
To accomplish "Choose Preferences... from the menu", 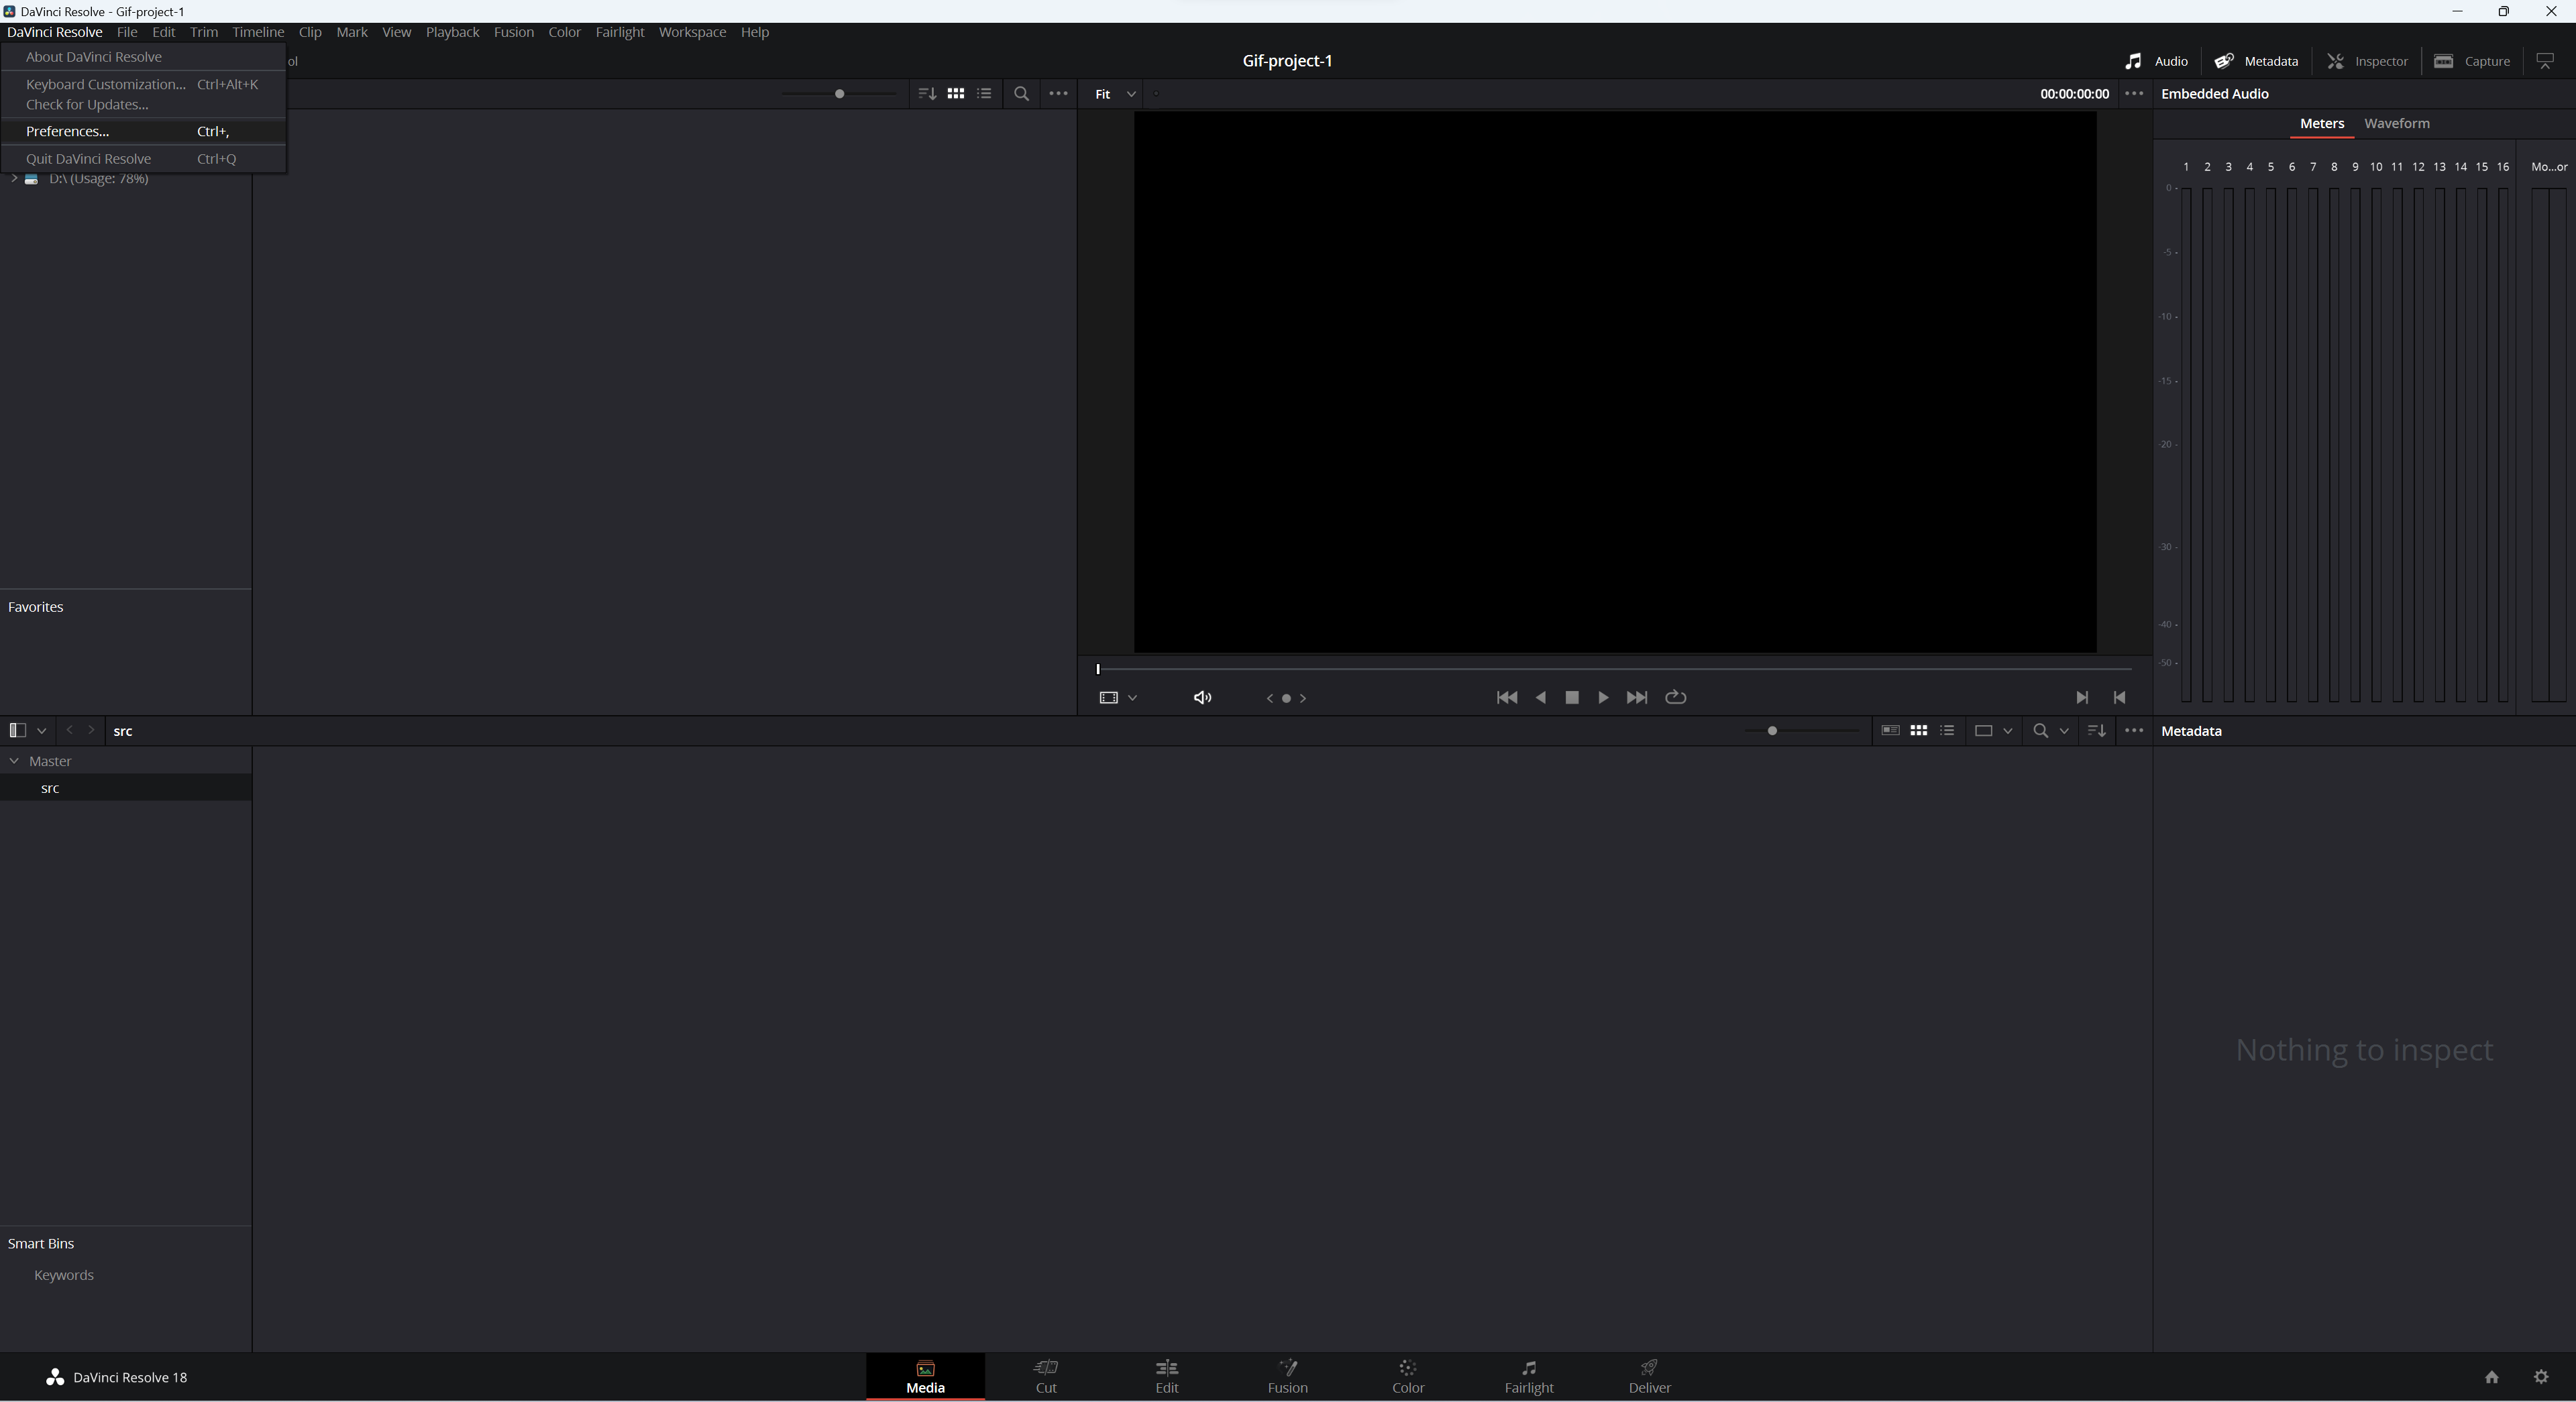I will click(67, 132).
